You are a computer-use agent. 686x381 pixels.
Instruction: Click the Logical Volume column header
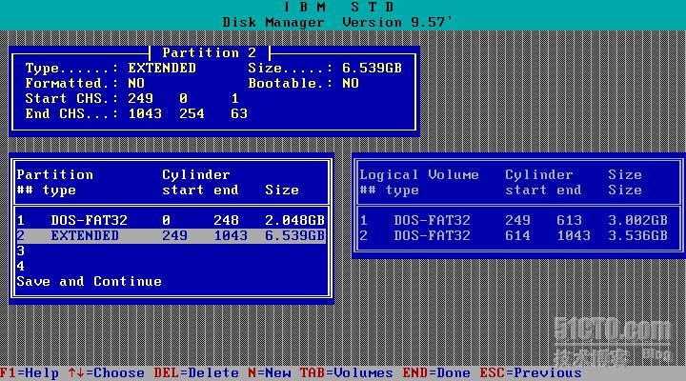pyautogui.click(x=419, y=175)
